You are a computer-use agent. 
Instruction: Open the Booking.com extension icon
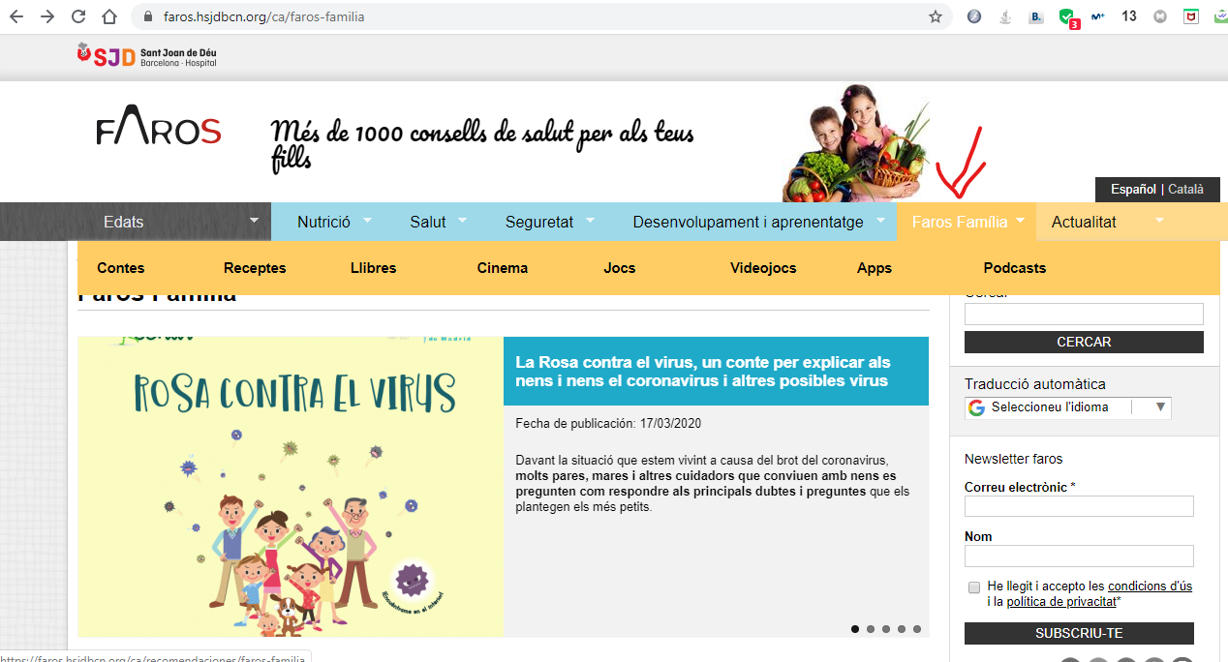(1035, 16)
